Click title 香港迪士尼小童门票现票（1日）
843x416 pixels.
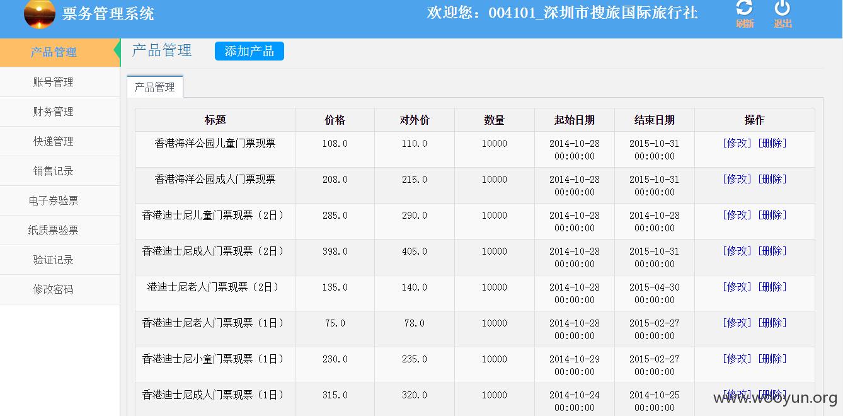[215, 359]
